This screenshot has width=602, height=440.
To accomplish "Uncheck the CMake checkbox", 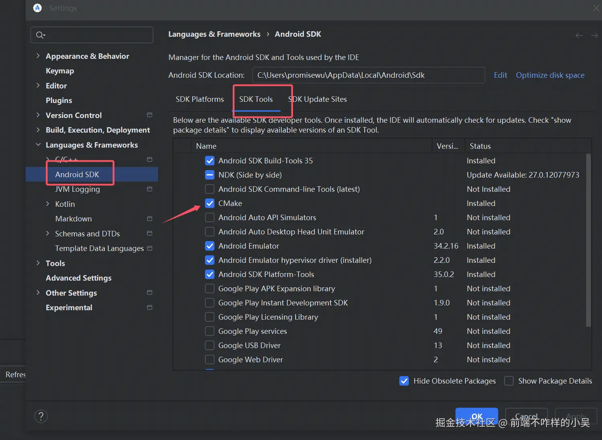I will (x=209, y=203).
